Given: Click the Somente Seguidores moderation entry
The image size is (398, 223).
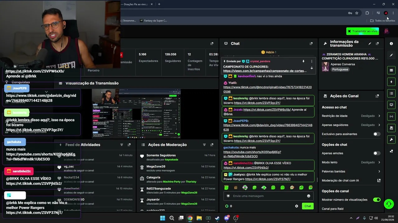Looking at the screenshot, I should pyautogui.click(x=178, y=157).
